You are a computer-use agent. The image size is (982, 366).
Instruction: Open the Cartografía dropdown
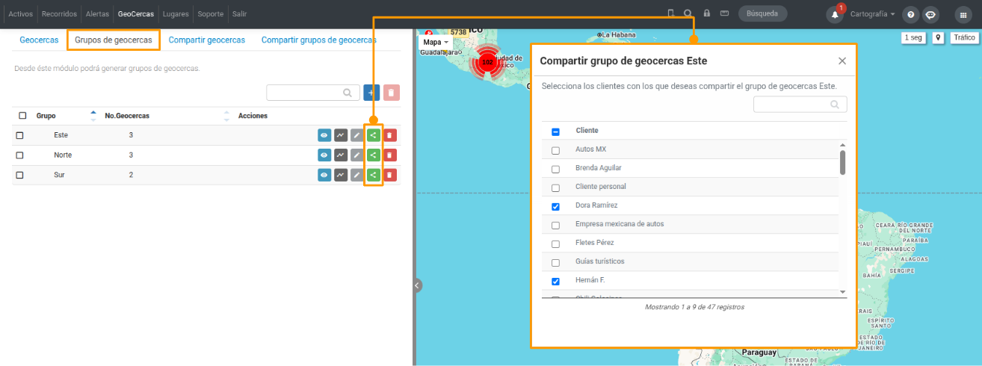pos(873,14)
